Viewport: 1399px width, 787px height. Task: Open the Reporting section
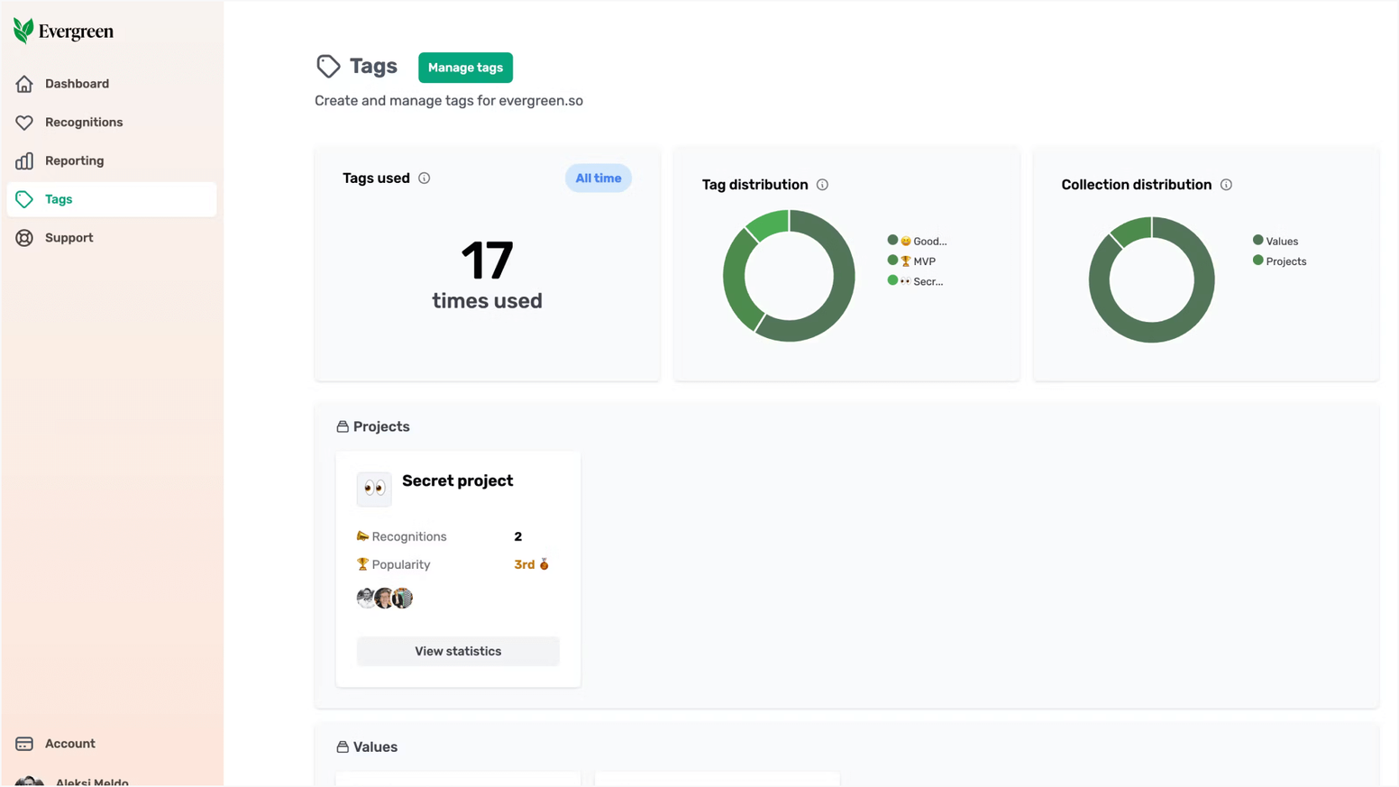112,161
